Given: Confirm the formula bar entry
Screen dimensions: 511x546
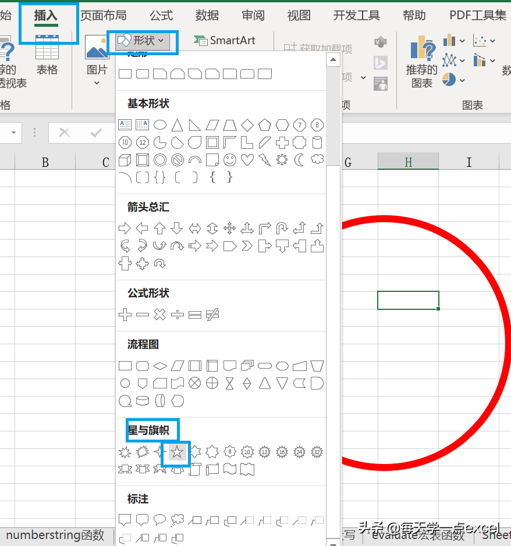Looking at the screenshot, I should (96, 133).
